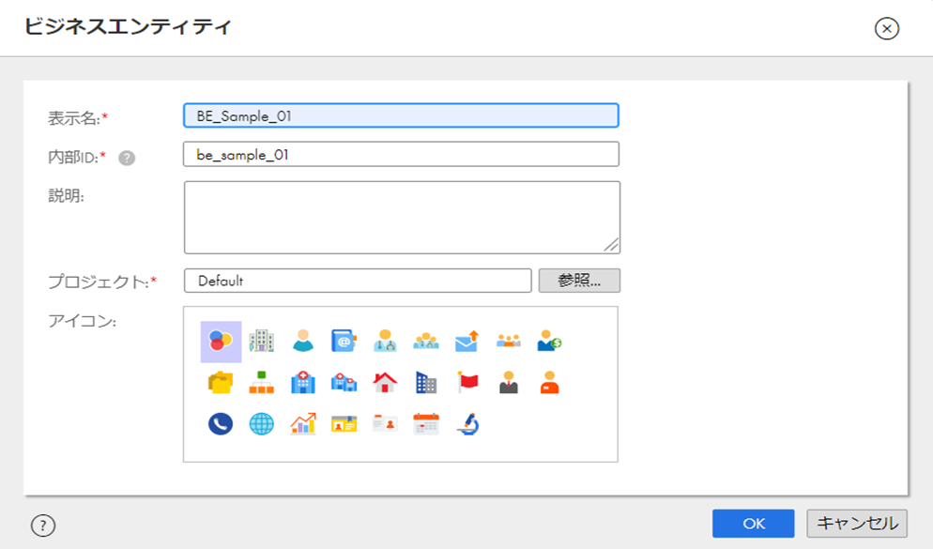933x549 pixels.
Task: Choose the single doctor with stethoscope icon
Action: coord(385,341)
